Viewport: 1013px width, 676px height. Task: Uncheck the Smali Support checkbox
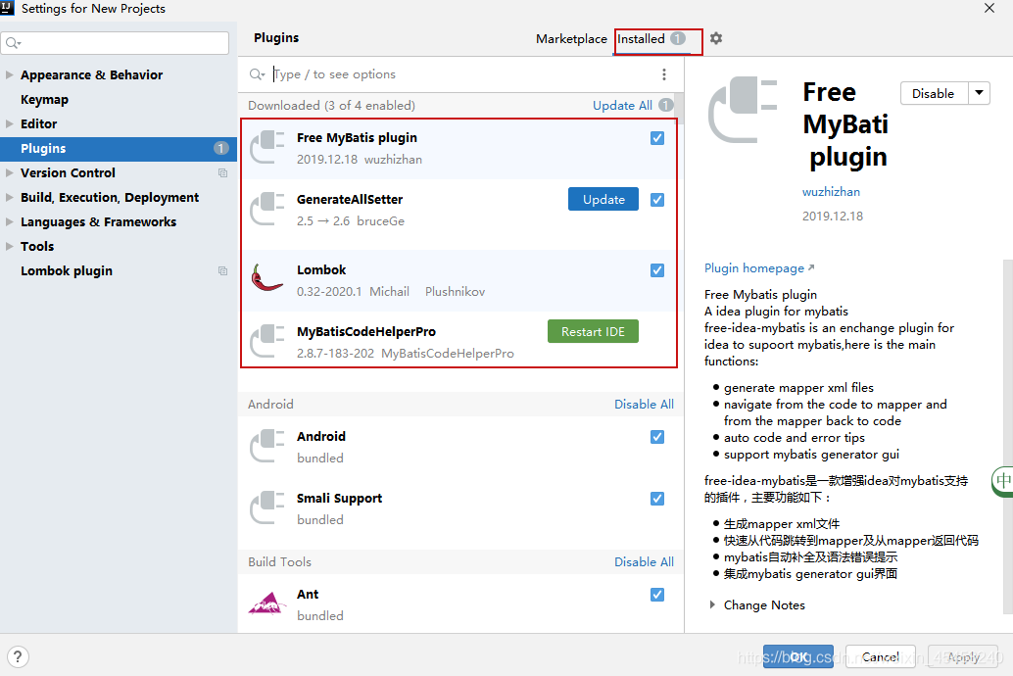coord(657,499)
